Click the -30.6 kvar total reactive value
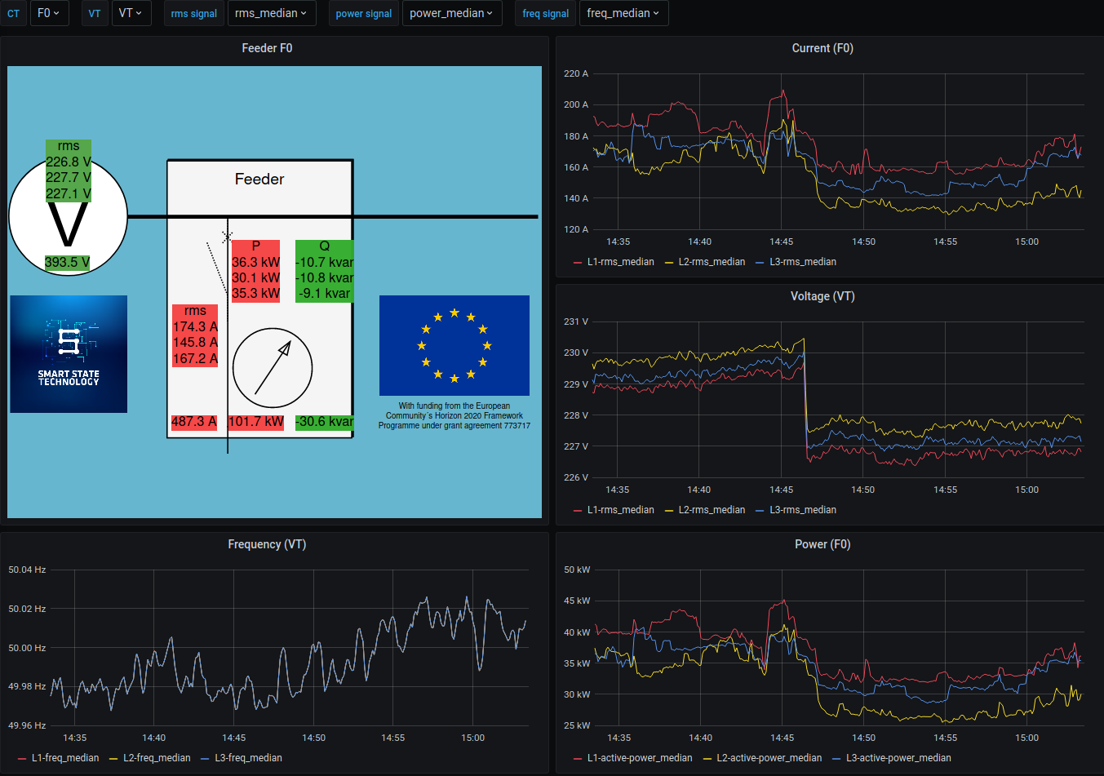Screen dimensions: 1104x776 (x=325, y=421)
